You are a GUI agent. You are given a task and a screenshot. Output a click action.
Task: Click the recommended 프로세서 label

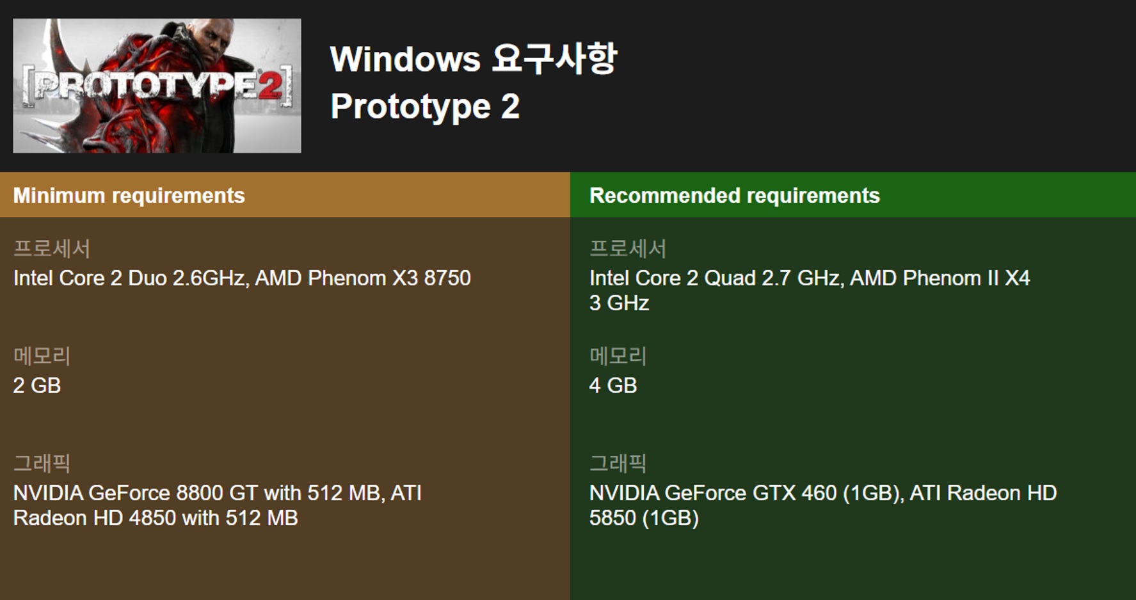628,248
